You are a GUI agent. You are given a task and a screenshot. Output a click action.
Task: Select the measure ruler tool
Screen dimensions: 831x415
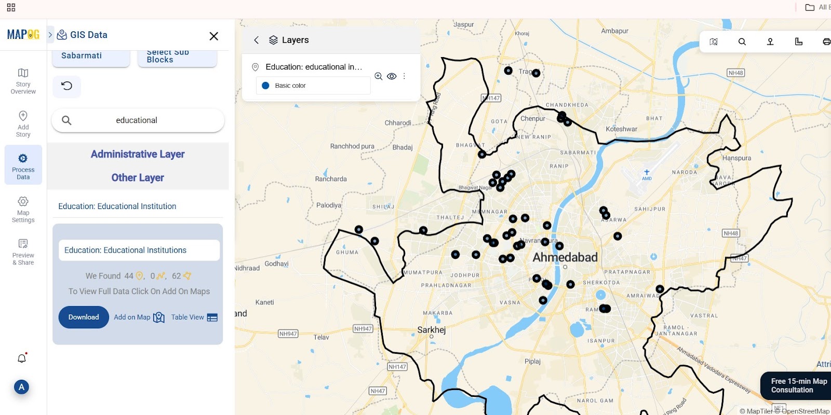pyautogui.click(x=799, y=41)
